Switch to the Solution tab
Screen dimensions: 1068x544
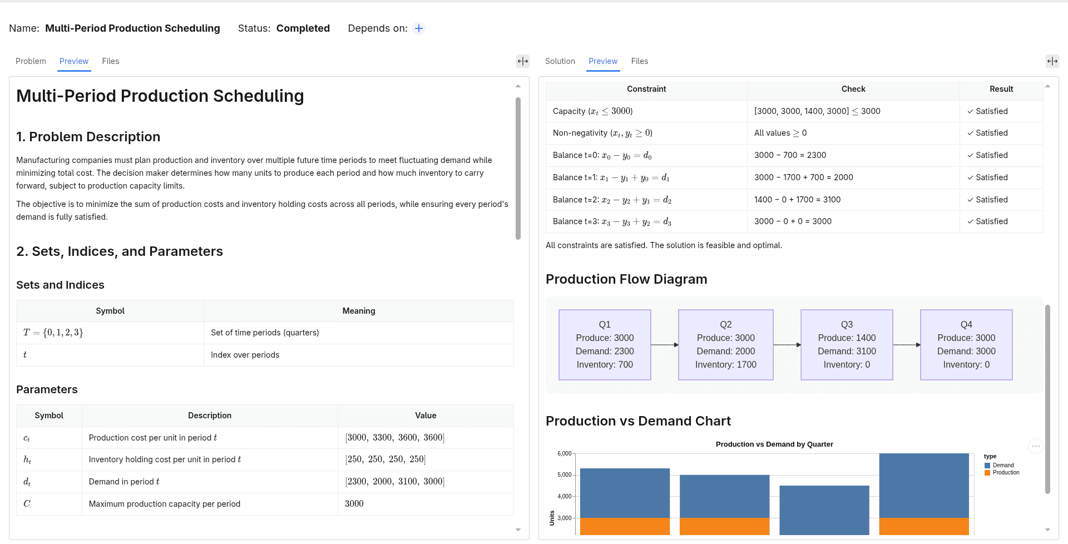click(x=560, y=61)
